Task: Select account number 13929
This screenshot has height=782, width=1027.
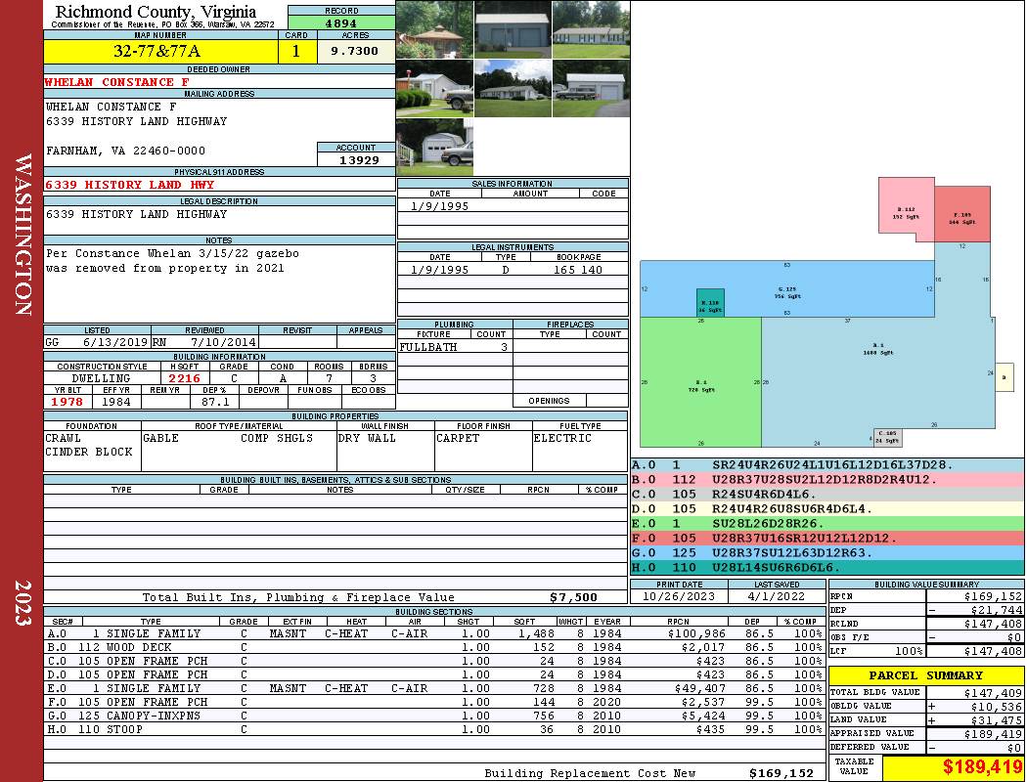Action: pyautogui.click(x=359, y=159)
